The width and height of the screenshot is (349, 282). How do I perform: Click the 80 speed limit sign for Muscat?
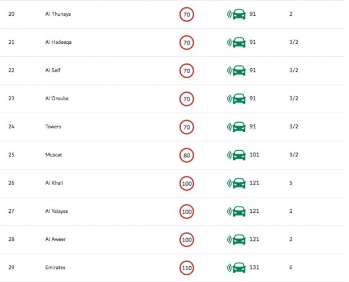(186, 155)
